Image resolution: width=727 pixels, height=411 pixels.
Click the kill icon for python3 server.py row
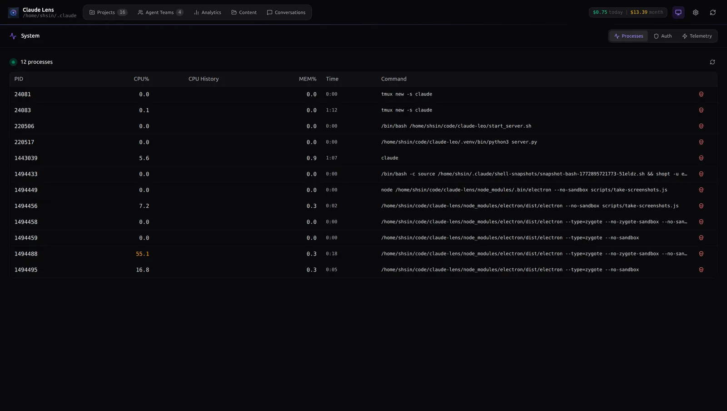click(701, 142)
